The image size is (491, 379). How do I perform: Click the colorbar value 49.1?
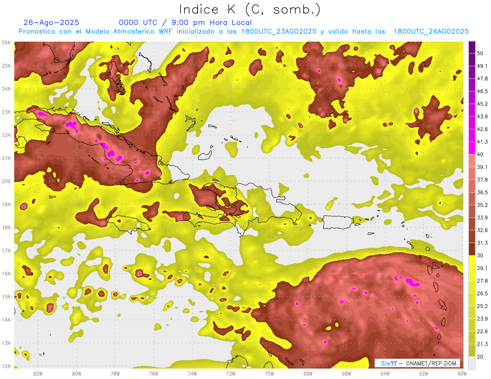(482, 66)
